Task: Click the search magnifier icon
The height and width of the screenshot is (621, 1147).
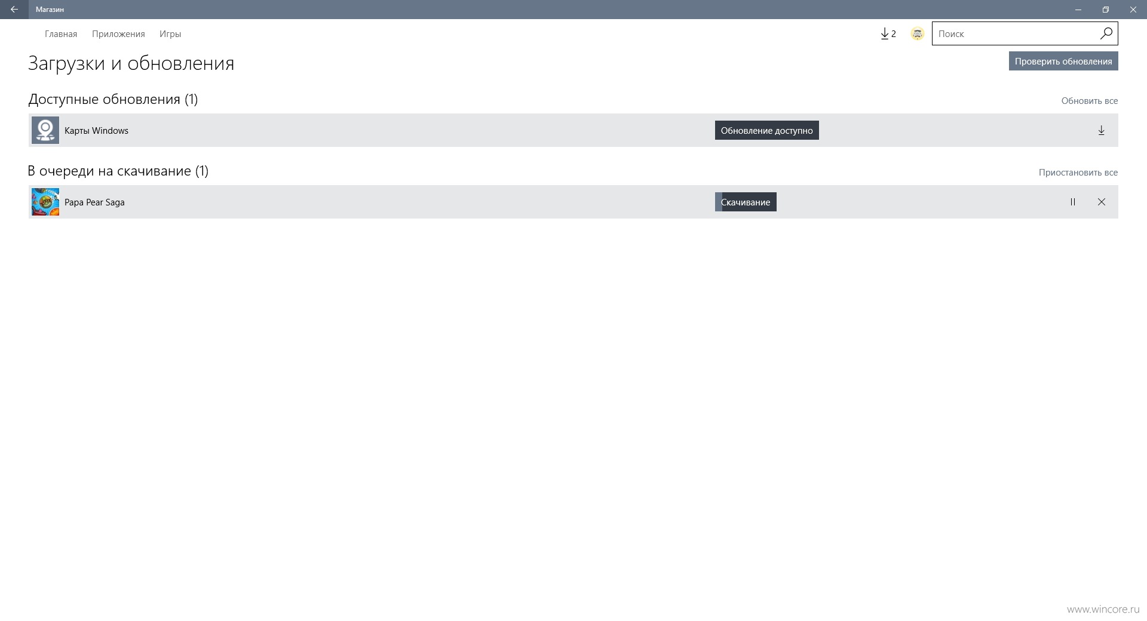Action: (x=1106, y=33)
